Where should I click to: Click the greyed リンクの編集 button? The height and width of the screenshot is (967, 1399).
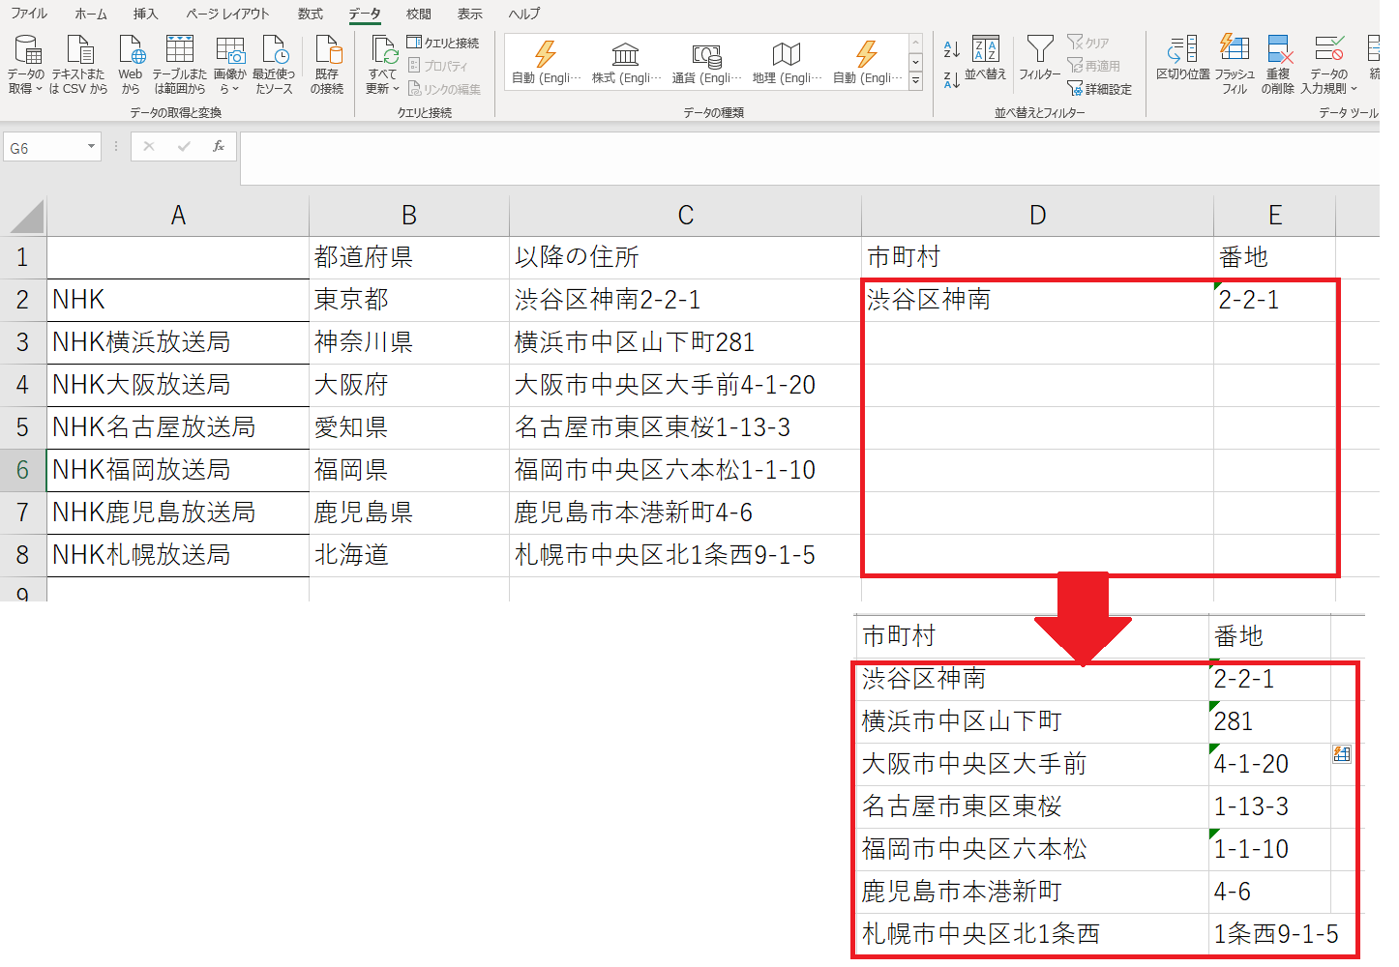click(x=444, y=89)
